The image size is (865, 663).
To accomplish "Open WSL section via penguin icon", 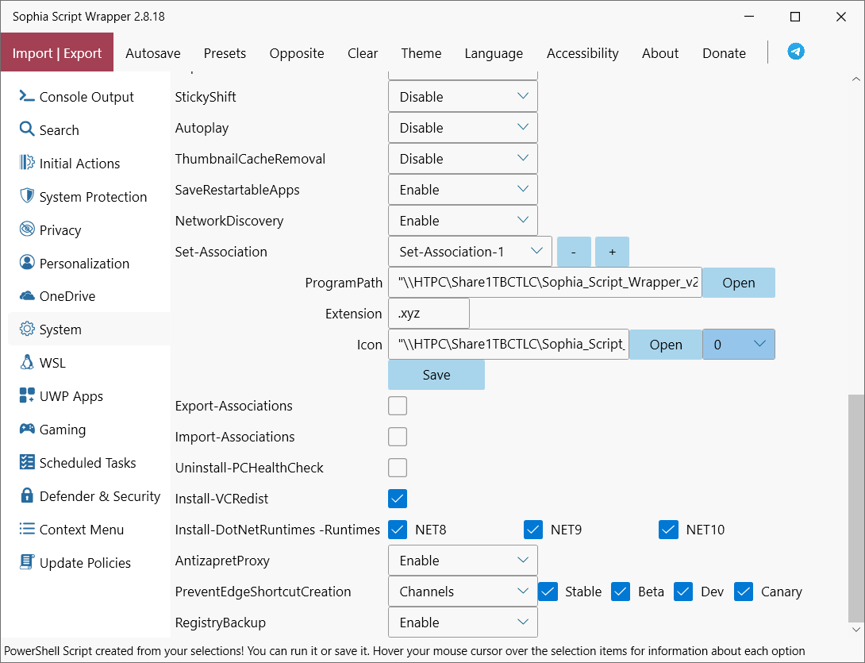I will [27, 363].
